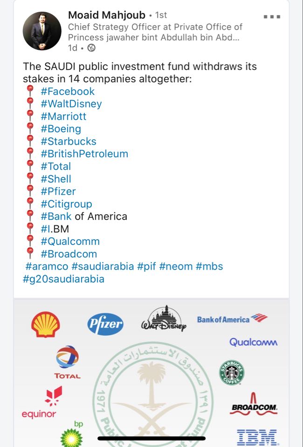This screenshot has height=447, width=303.
Task: Tap the #Starbucks hashtag
Action: pos(69,141)
